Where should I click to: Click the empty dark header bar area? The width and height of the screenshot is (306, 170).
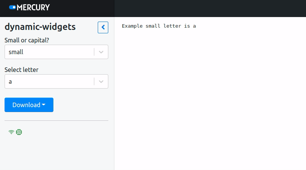point(208,8)
